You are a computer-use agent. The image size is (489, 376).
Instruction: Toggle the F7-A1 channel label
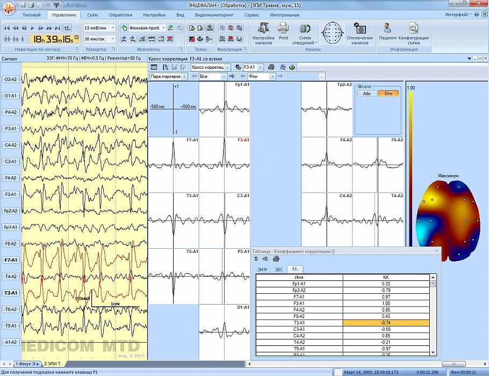tap(11, 260)
